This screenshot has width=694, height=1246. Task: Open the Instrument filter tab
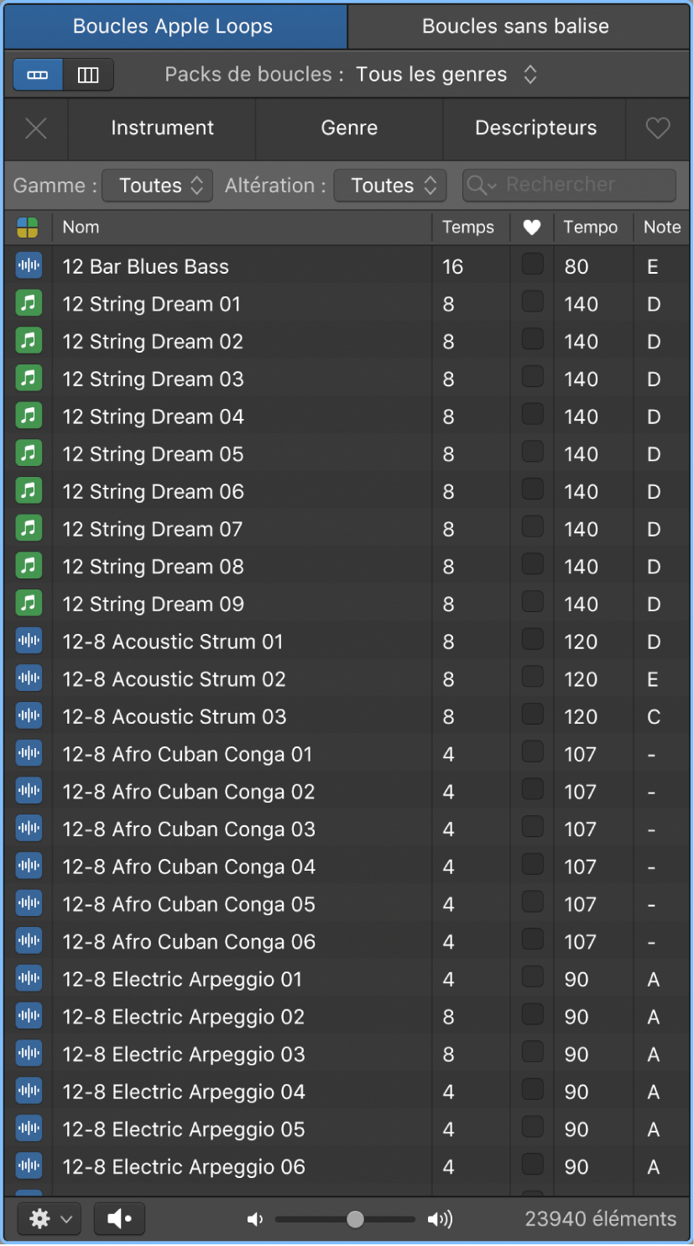(x=162, y=128)
